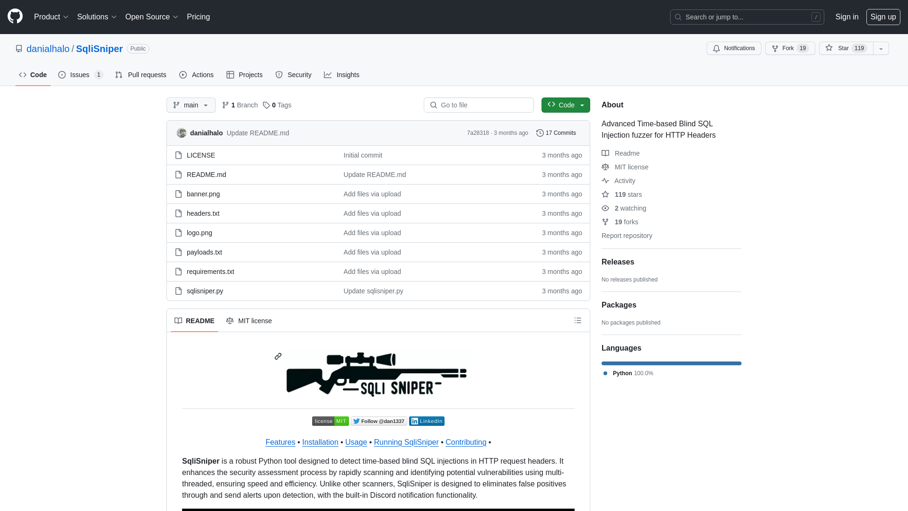Click the bell icon in Notifications button
Image resolution: width=908 pixels, height=511 pixels.
coord(716,48)
